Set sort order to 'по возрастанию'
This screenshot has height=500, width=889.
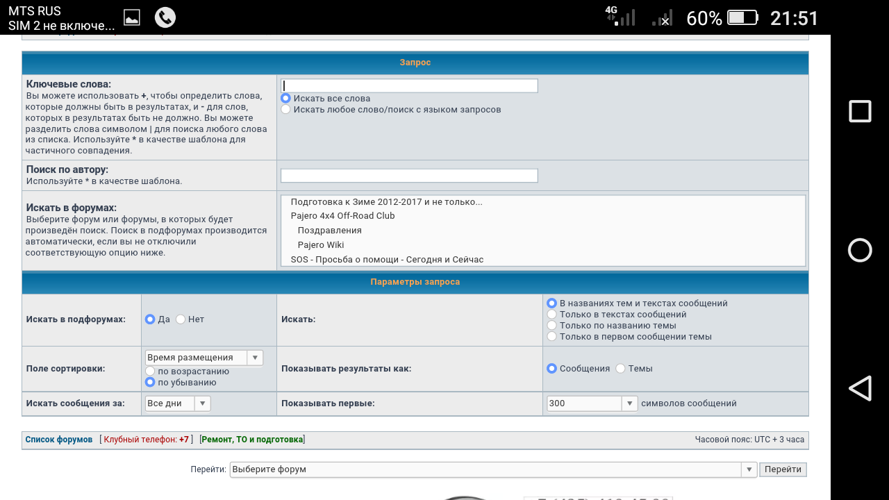150,372
